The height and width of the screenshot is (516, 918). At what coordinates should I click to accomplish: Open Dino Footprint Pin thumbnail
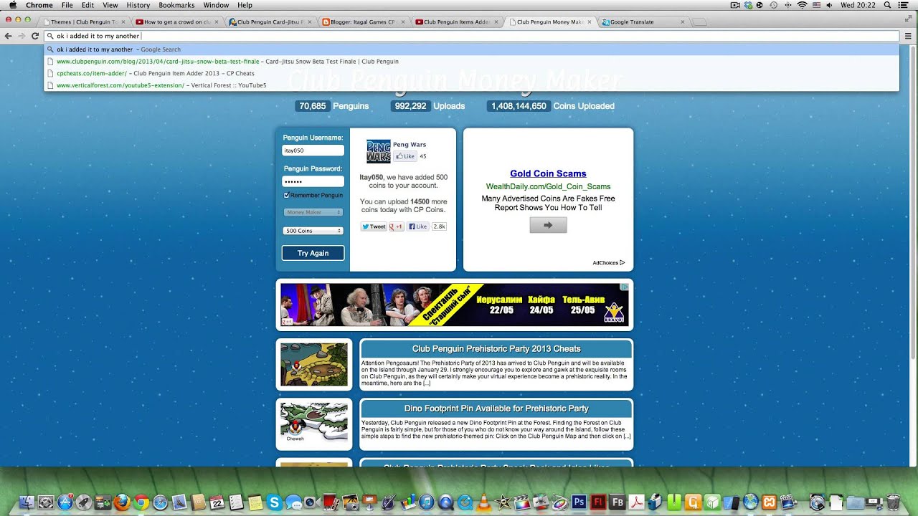tap(313, 423)
